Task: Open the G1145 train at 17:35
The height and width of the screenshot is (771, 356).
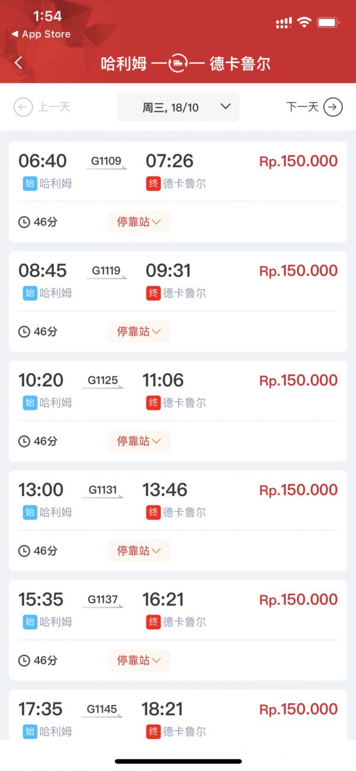Action: [102, 709]
